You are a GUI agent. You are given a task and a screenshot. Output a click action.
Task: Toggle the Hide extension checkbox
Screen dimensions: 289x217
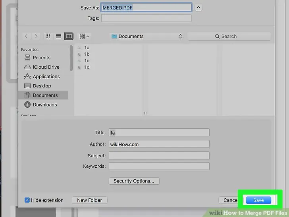click(x=27, y=200)
